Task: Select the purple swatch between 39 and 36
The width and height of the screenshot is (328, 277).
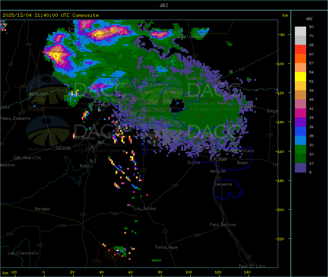Action: (x=300, y=122)
